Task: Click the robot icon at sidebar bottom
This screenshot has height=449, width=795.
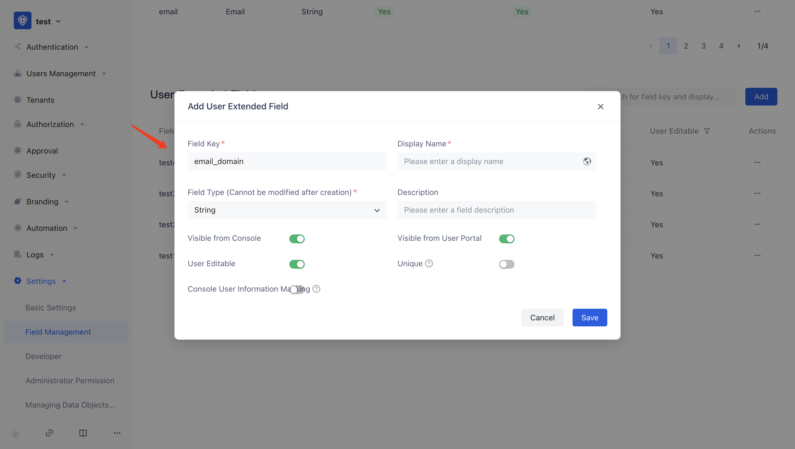Action: coord(15,434)
